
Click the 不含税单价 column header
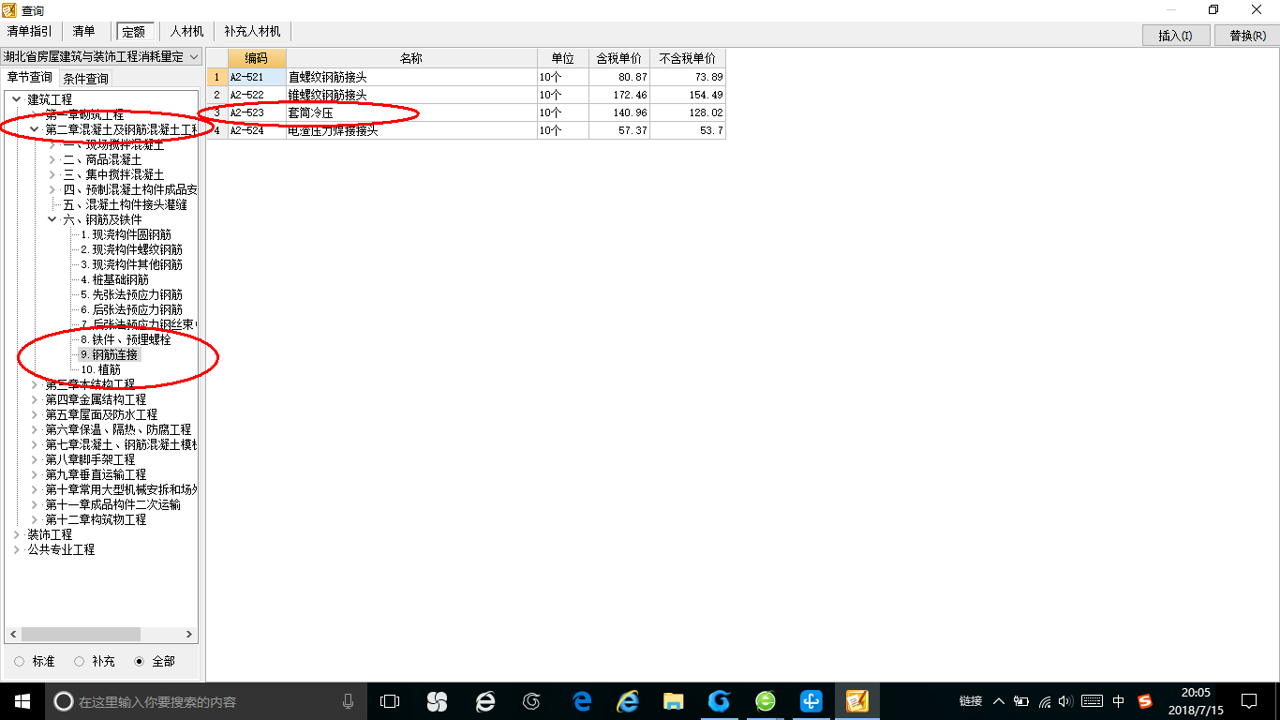pyautogui.click(x=688, y=58)
